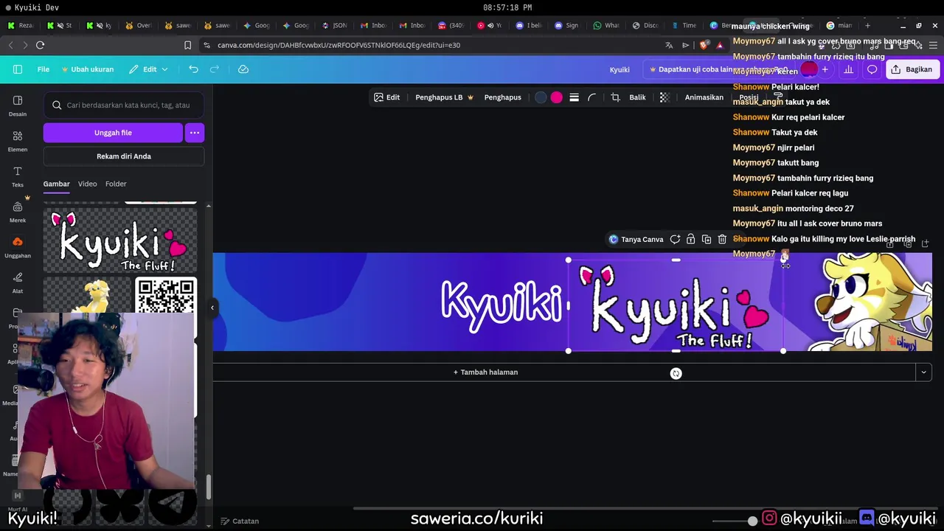
Task: Open border style lines option
Action: click(574, 97)
